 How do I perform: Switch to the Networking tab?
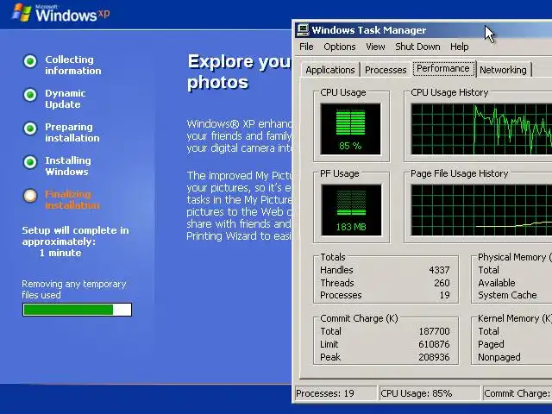click(503, 70)
